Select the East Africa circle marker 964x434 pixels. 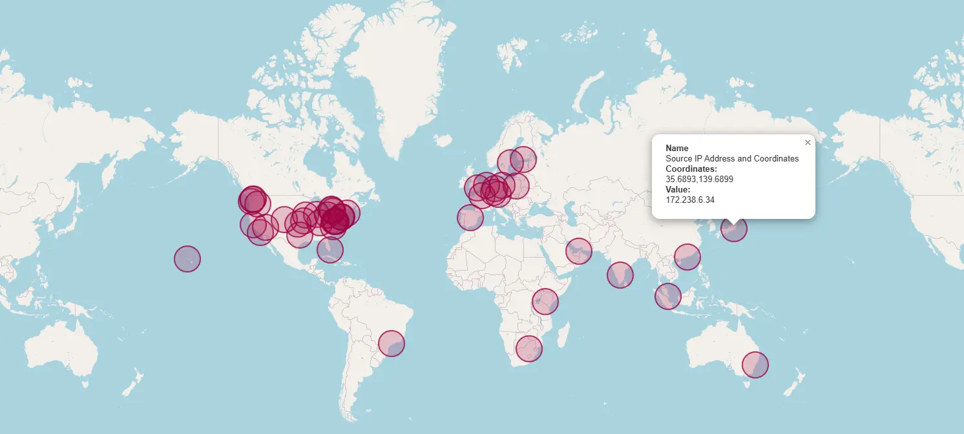tap(545, 302)
